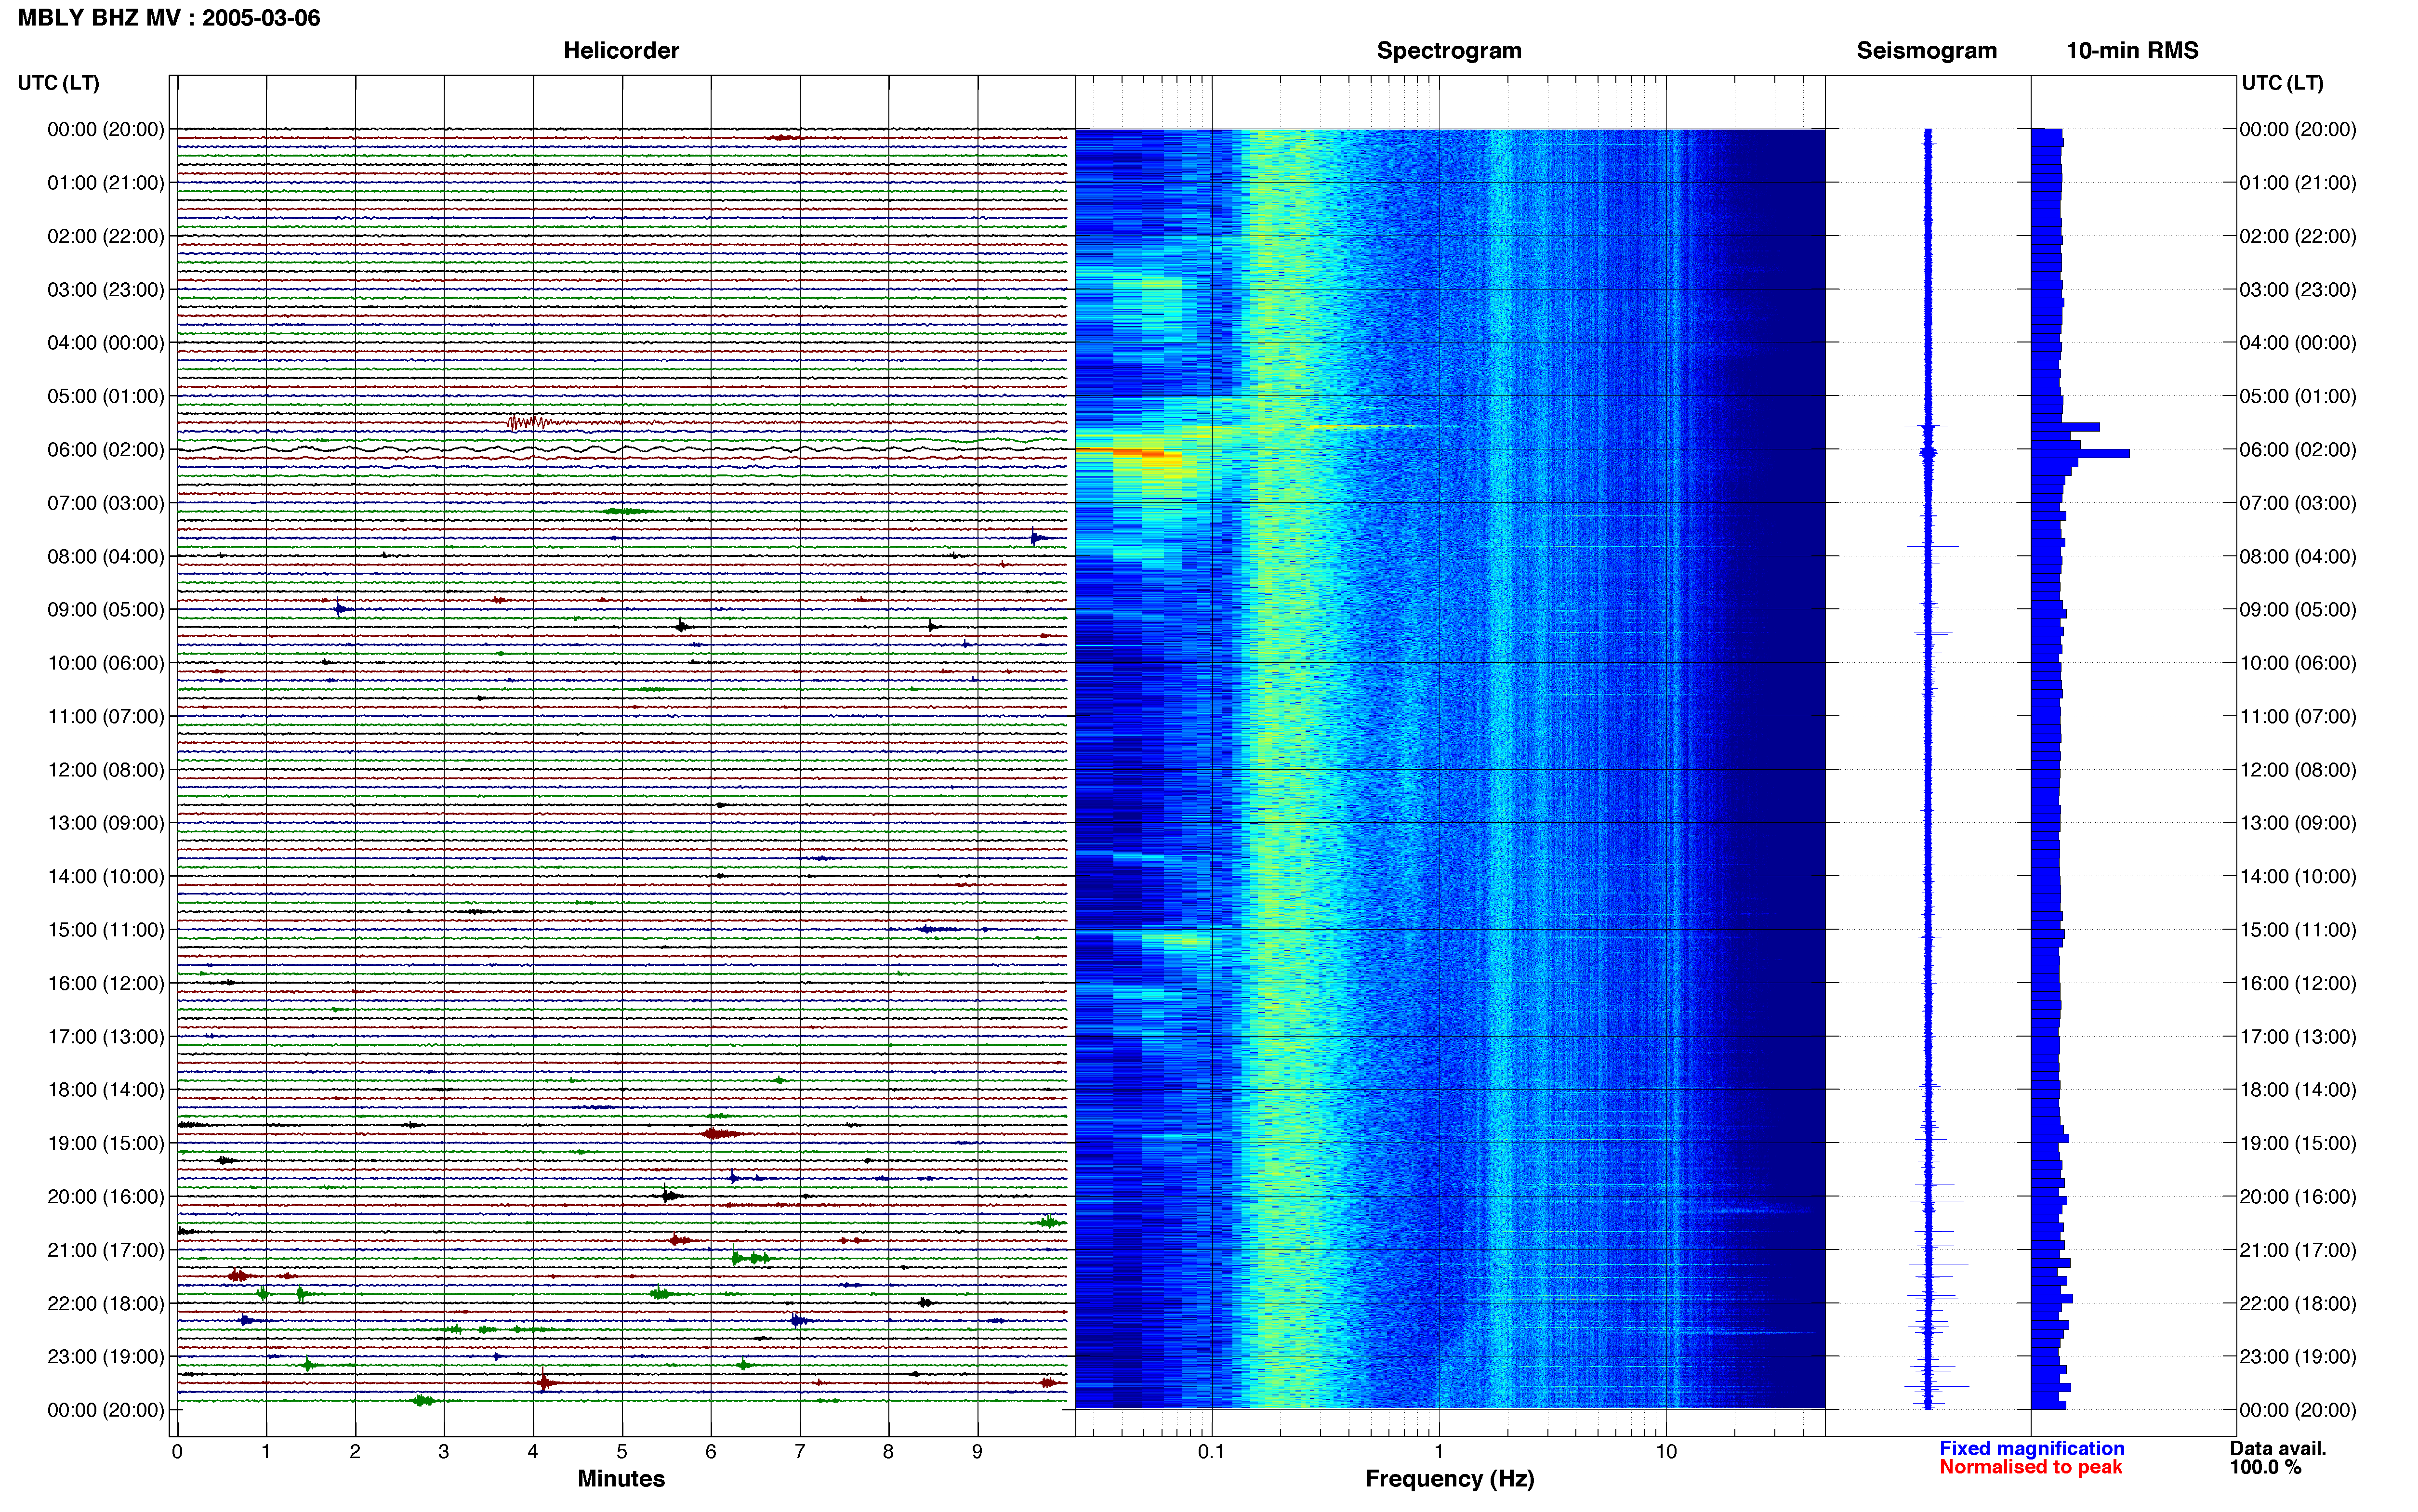Image resolution: width=2418 pixels, height=1512 pixels.
Task: Click the '10' tick label on the frequency axis
Action: [1666, 1452]
